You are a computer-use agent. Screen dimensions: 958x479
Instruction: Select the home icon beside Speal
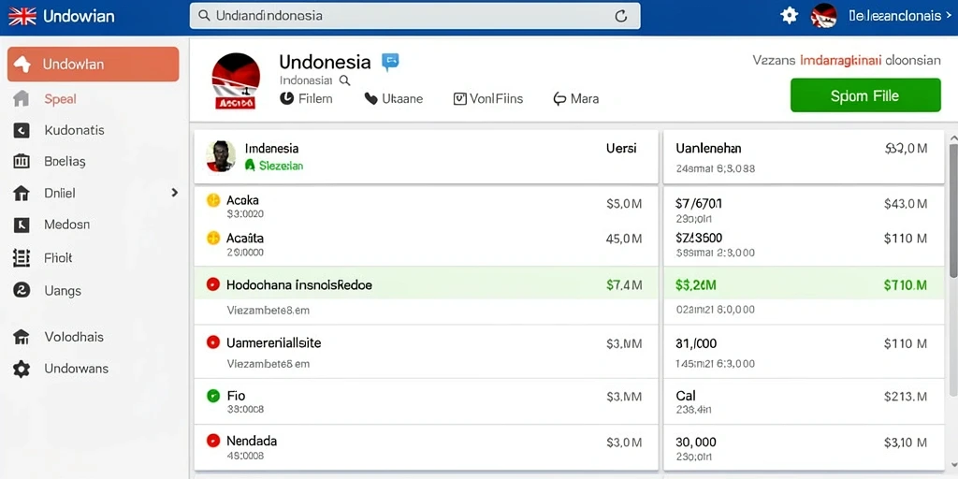(22, 99)
